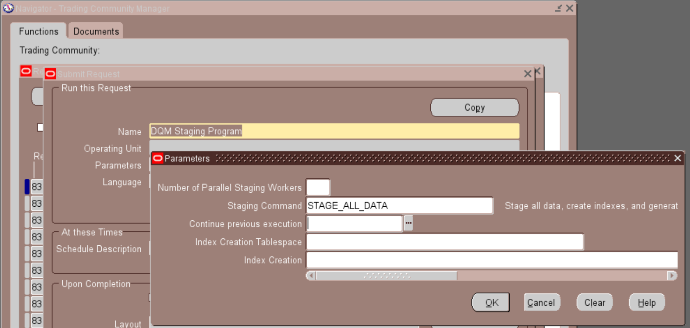The image size is (690, 328).
Task: Open list of values for Continue previous execution
Action: [408, 223]
